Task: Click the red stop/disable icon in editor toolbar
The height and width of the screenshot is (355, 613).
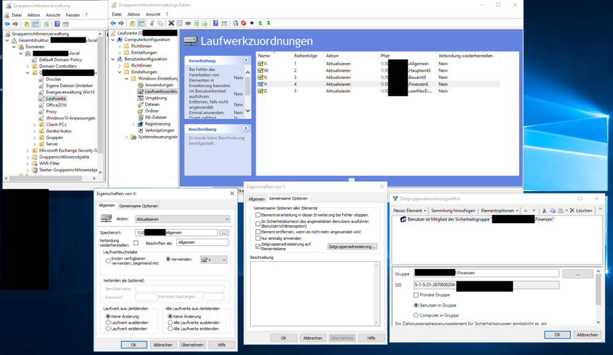Action: pos(243,23)
